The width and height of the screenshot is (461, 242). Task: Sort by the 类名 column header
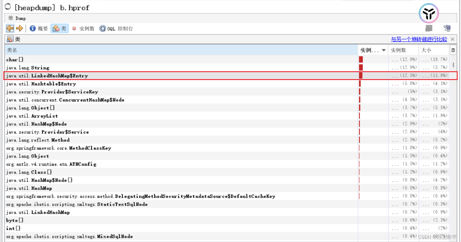(181, 50)
